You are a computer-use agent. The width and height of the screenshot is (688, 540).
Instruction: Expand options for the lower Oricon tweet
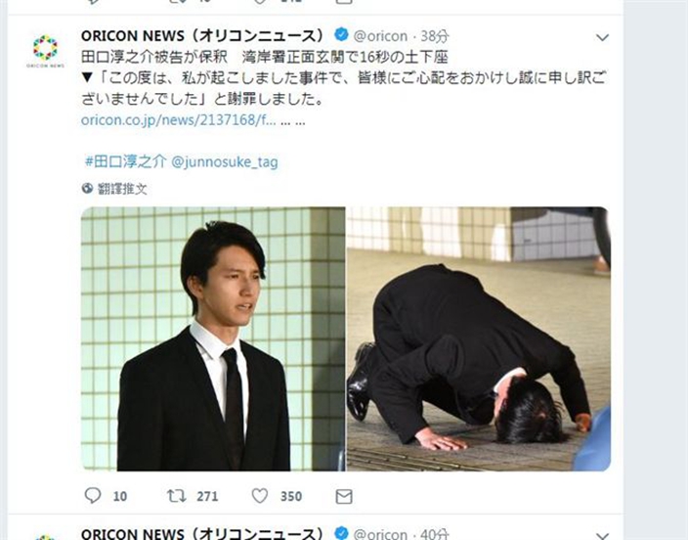pyautogui.click(x=602, y=536)
